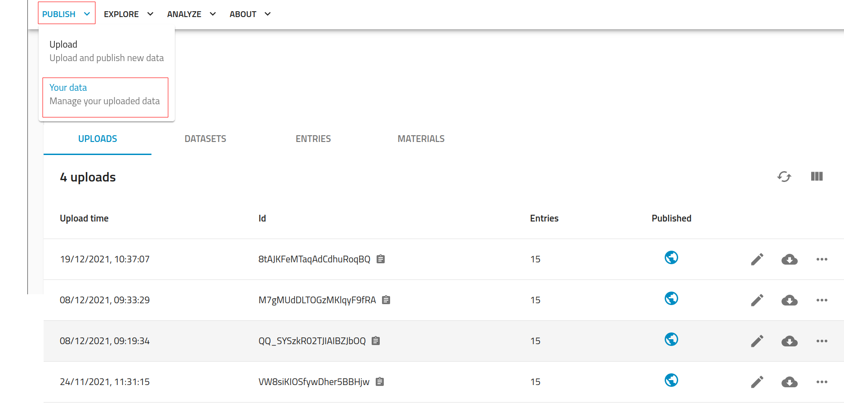
Task: Copy the 8tAJKFeMTaqAdCdhuRoqBQ upload ID
Action: coord(381,259)
